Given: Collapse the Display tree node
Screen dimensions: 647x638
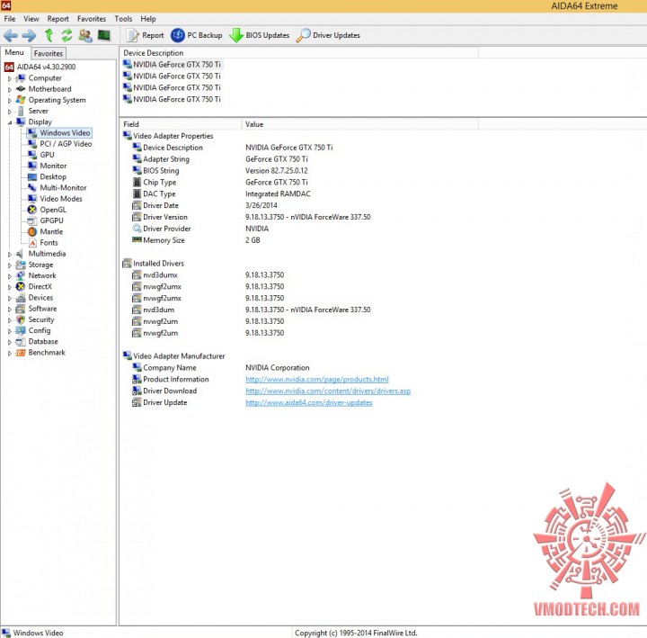Looking at the screenshot, I should click(10, 122).
